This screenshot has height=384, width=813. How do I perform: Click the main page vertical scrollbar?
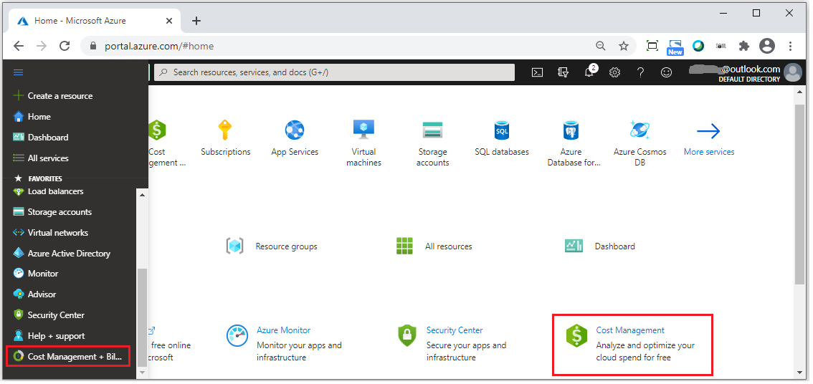tap(799, 193)
